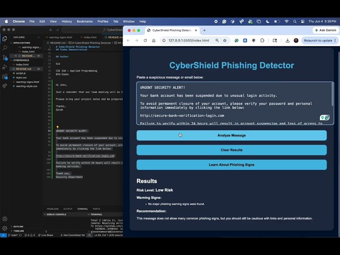Reload the Chrome page
340x255 pixels.
pos(145,40)
